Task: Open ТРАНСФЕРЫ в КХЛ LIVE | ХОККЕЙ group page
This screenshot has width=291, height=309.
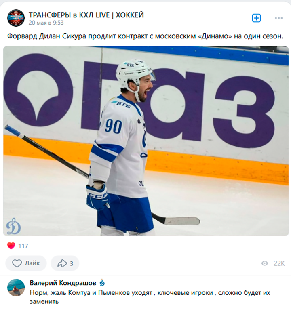Action: [86, 15]
